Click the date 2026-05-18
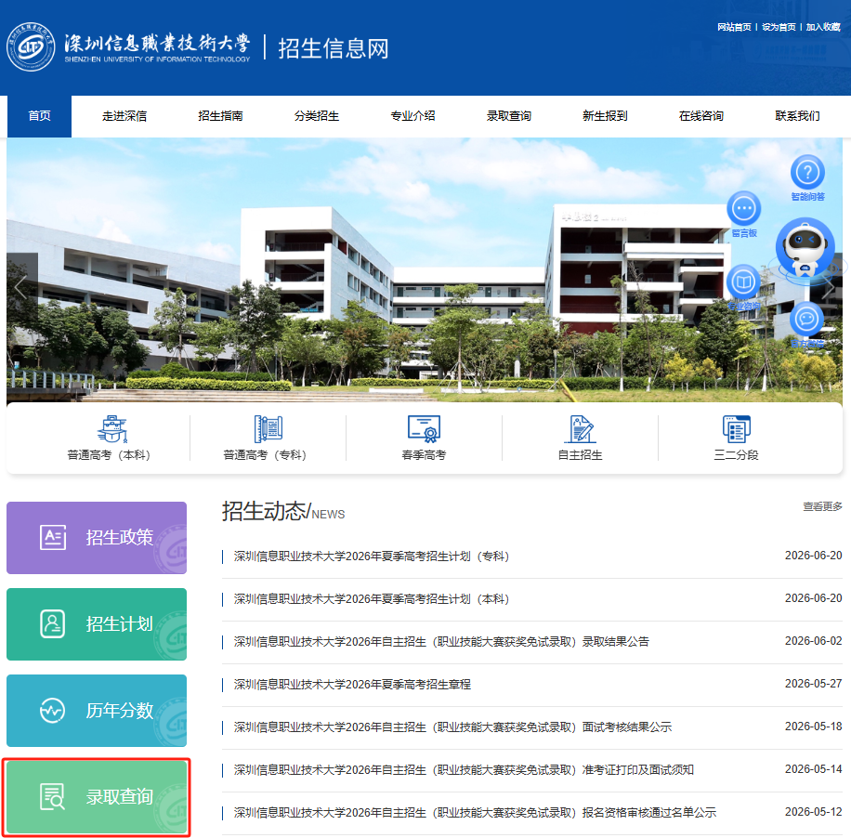The height and width of the screenshot is (838, 851). click(x=814, y=727)
